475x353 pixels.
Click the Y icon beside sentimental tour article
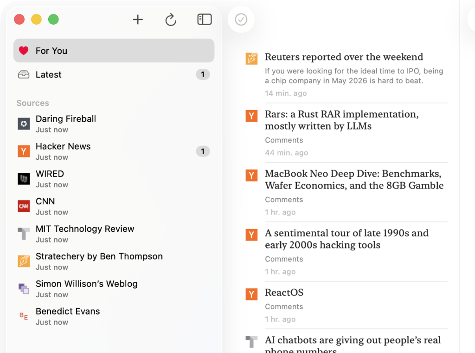[251, 235]
